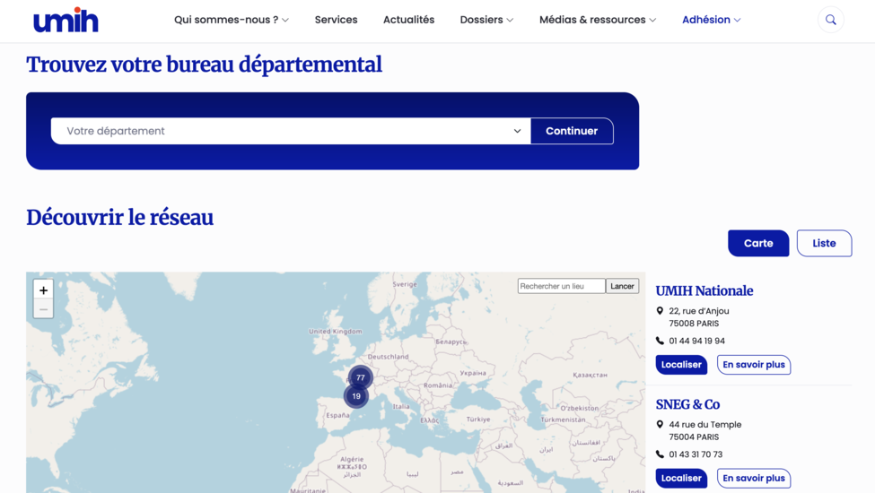Click the map cluster marker 19
The height and width of the screenshot is (493, 875).
click(356, 395)
